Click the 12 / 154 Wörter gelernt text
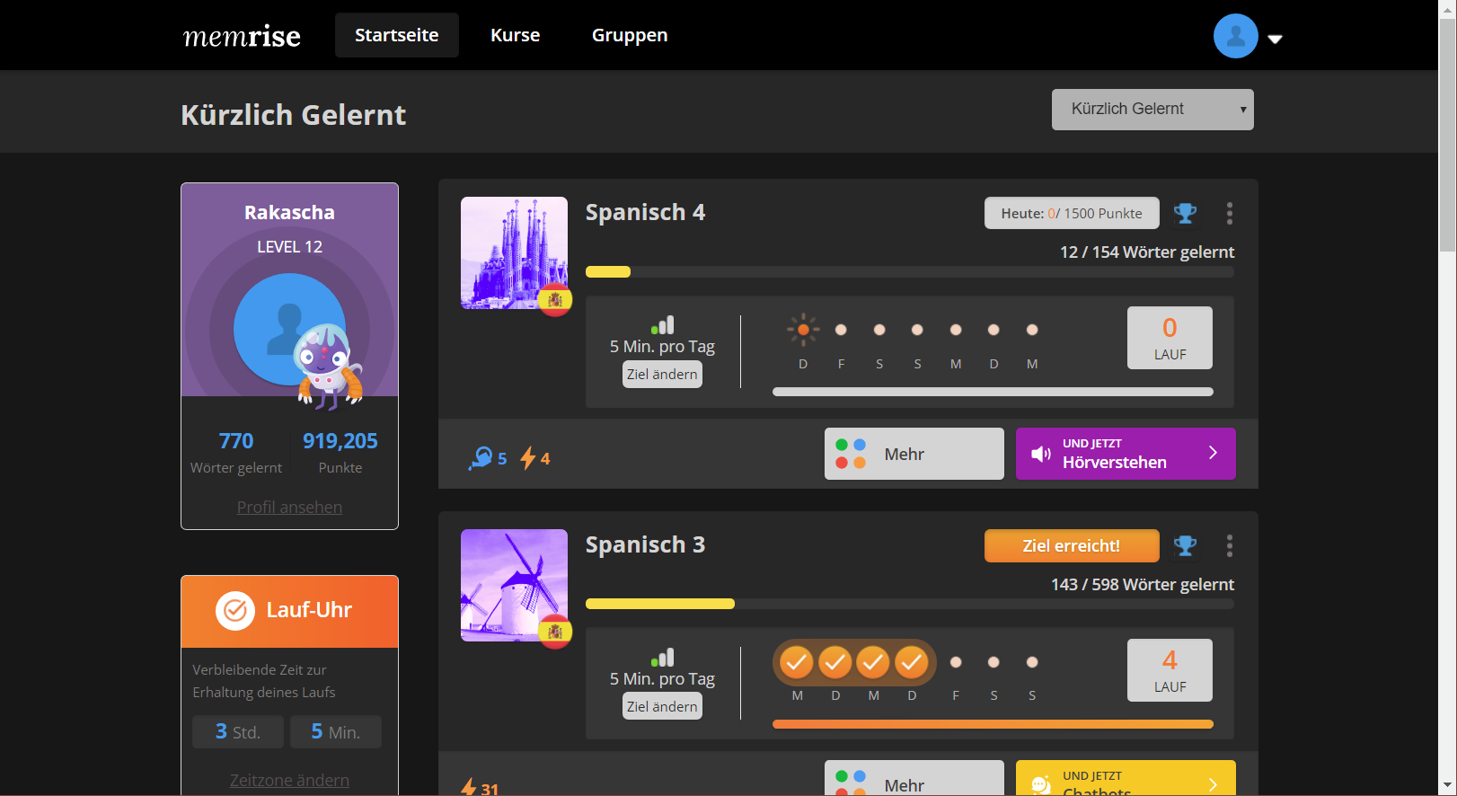Viewport: 1457px width, 796px height. [1147, 252]
